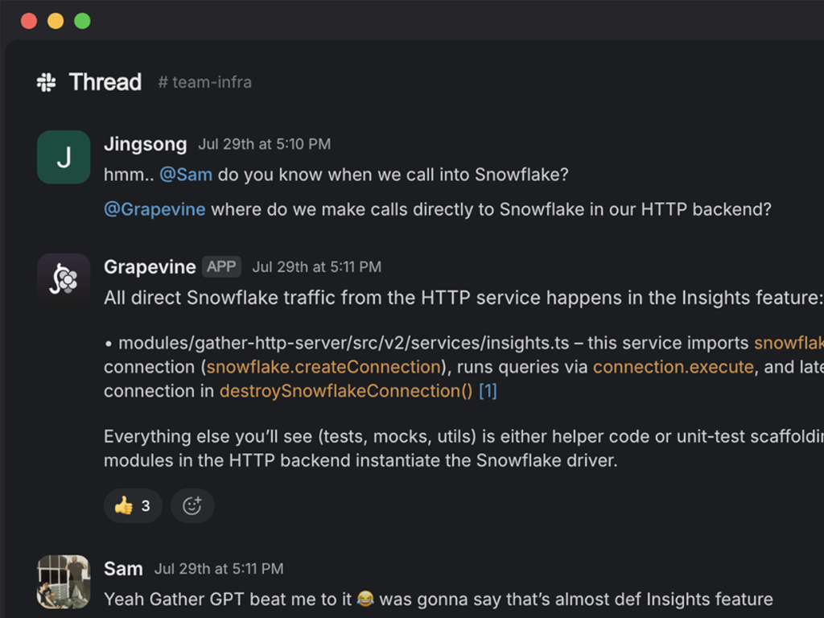Open Sam's profile from the name

coord(123,569)
